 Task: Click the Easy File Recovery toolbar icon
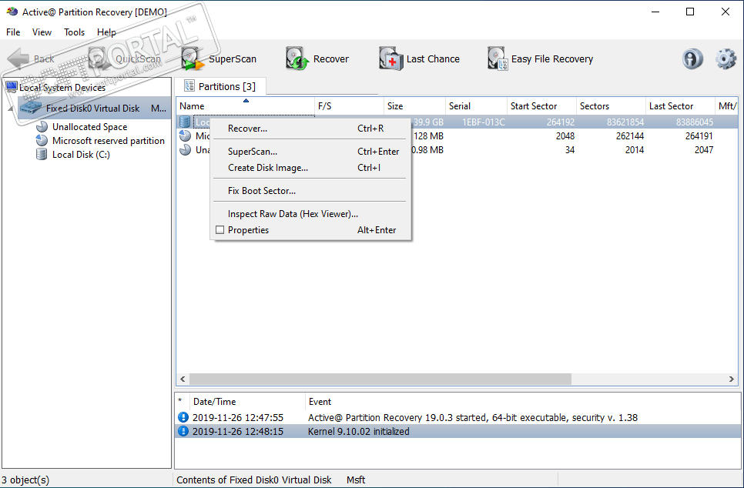(498, 58)
